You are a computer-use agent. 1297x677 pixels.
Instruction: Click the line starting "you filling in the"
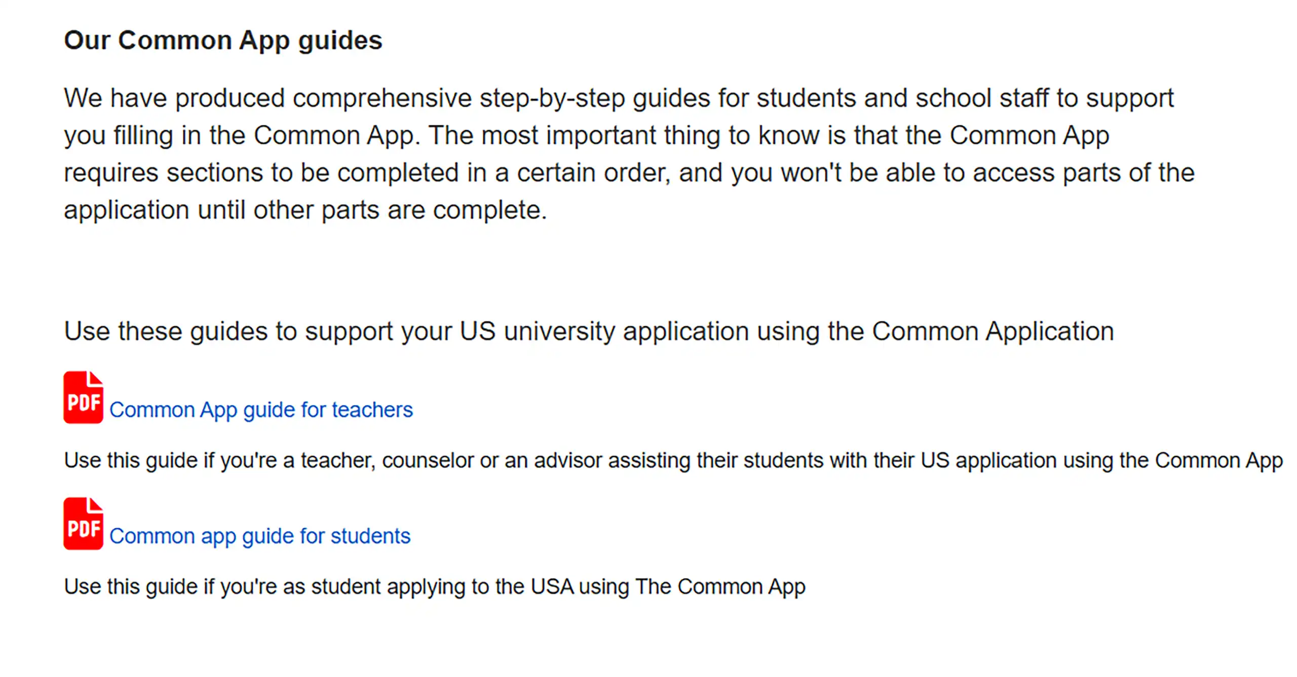[x=587, y=136]
